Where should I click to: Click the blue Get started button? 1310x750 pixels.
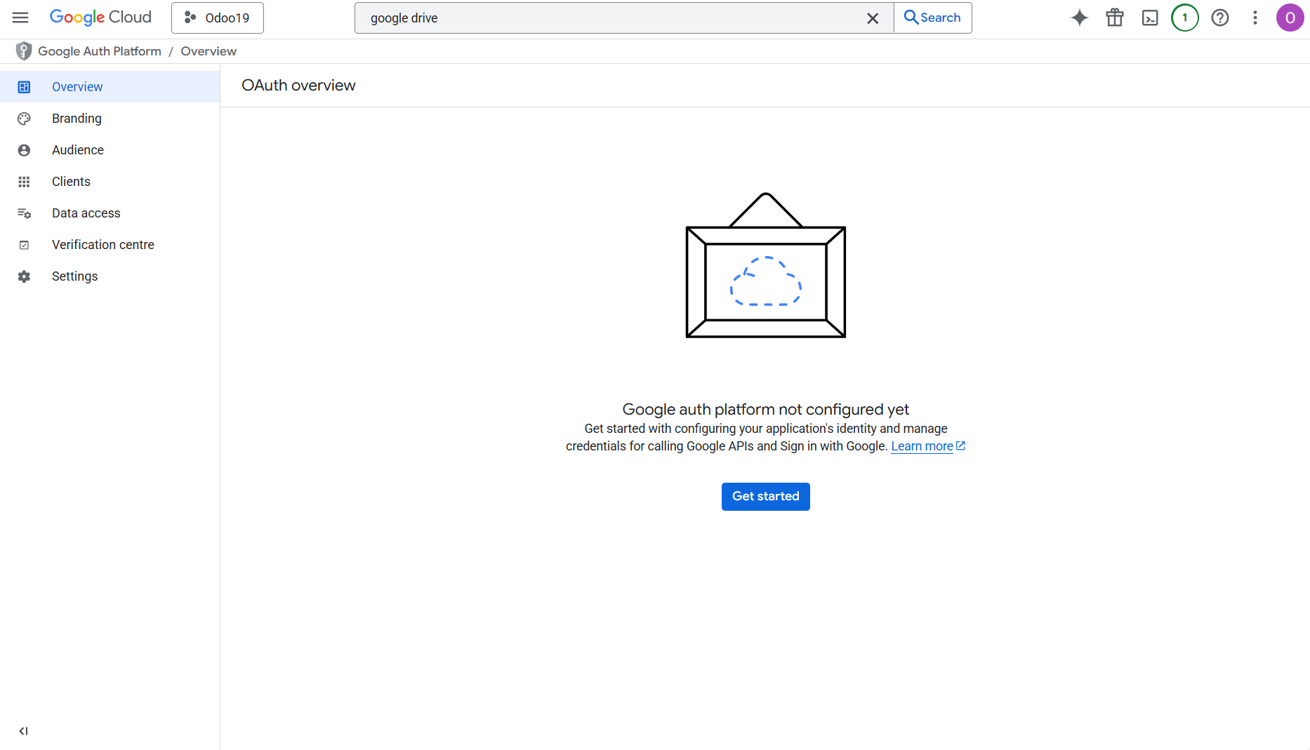[765, 497]
